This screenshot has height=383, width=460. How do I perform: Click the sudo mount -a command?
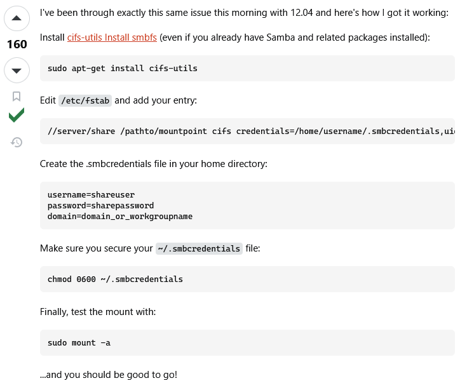coord(79,343)
